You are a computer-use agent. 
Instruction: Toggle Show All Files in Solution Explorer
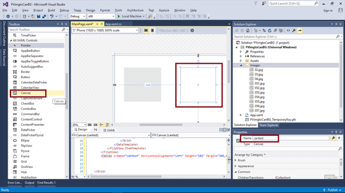(281, 31)
